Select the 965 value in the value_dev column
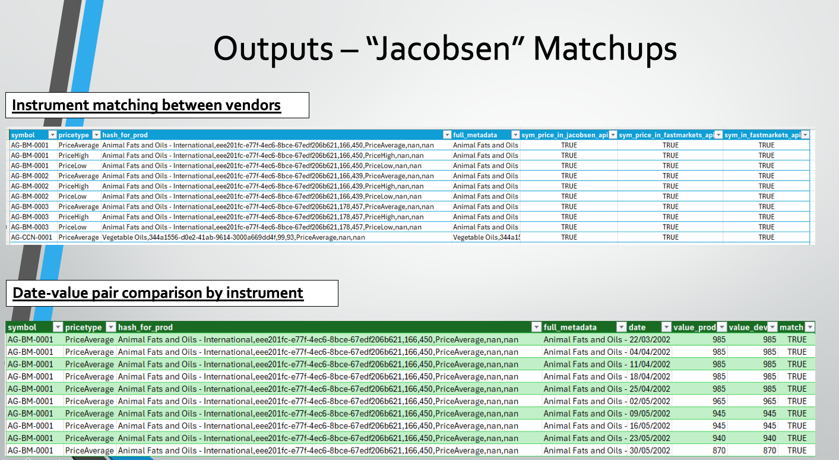 click(x=769, y=401)
